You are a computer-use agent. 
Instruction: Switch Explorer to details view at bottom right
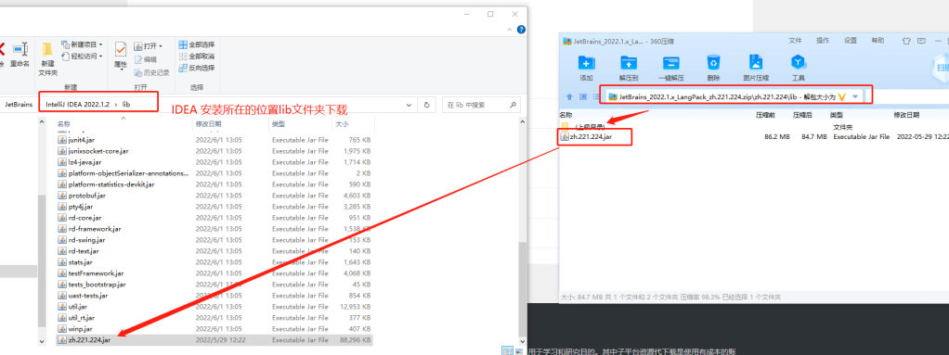pos(507,350)
